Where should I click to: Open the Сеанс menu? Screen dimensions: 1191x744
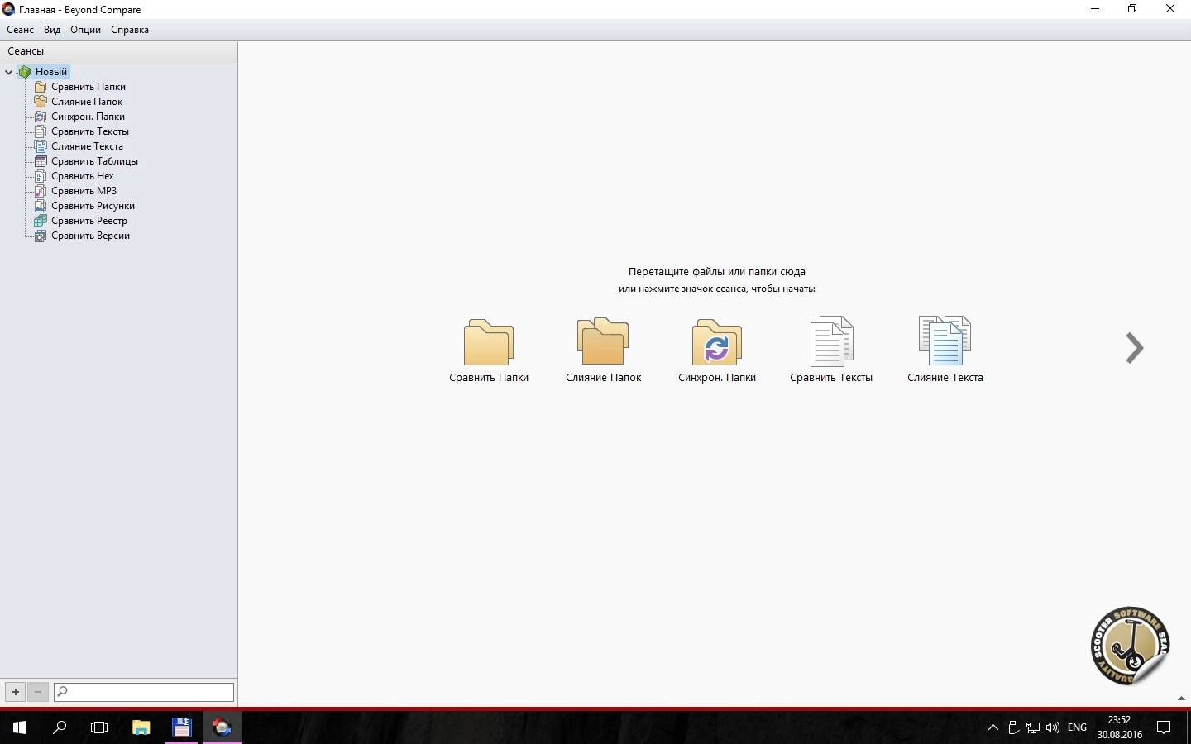(21, 30)
